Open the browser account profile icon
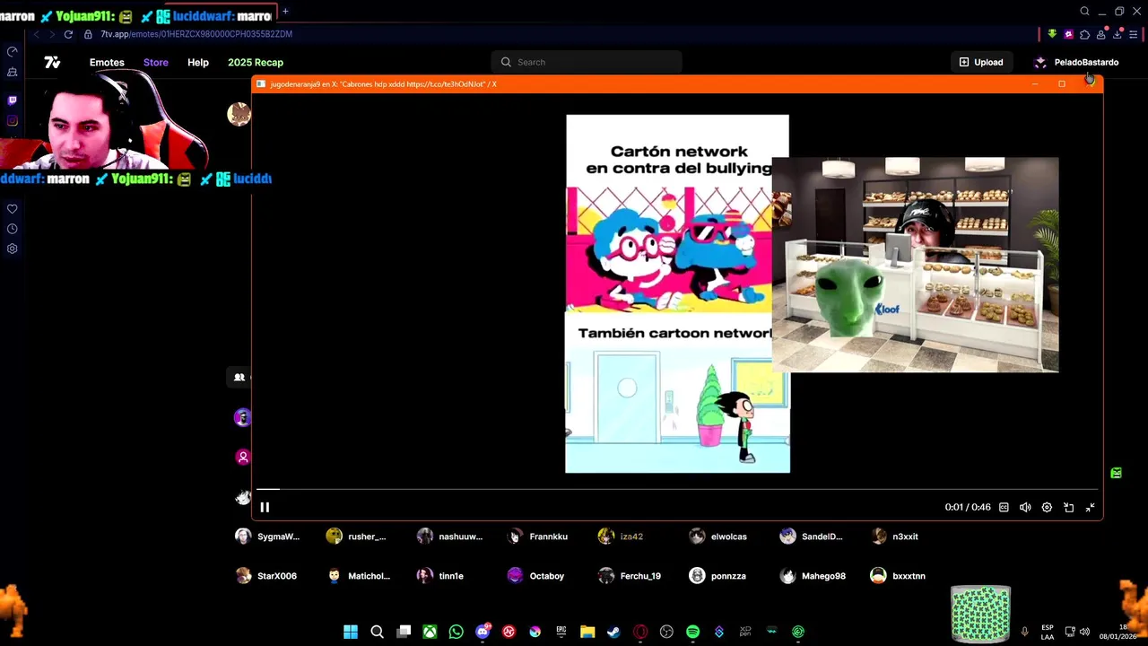1148x646 pixels. 1100,34
